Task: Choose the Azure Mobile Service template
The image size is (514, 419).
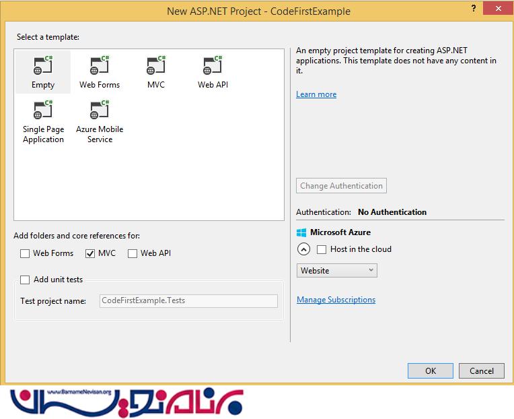Action: tap(100, 110)
